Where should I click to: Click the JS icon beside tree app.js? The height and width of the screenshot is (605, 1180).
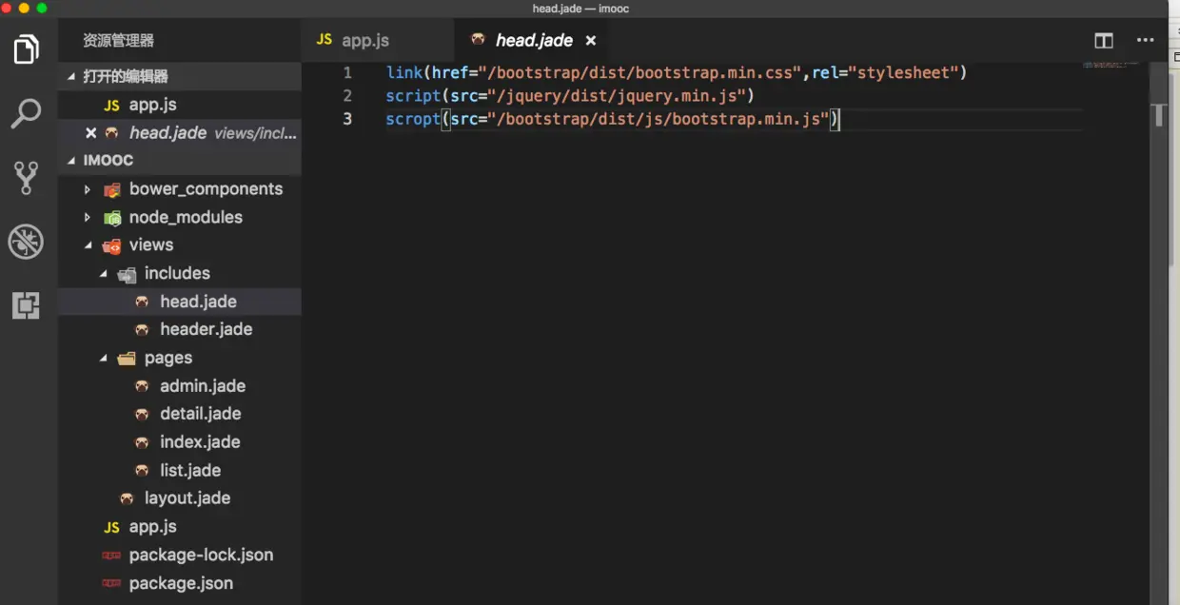point(111,527)
